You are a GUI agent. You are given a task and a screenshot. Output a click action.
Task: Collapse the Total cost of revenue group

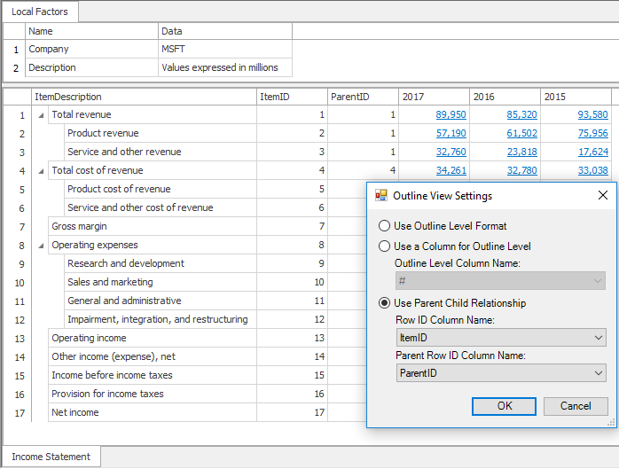point(41,171)
